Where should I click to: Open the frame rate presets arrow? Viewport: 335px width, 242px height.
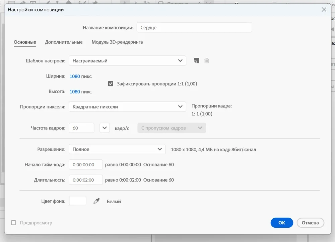pos(105,128)
